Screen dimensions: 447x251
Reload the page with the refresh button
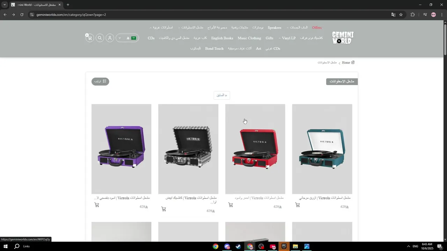[x=22, y=15]
